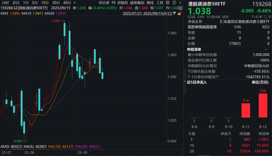Open 综合屏 composite screen
The width and height of the screenshot is (272, 156).
point(104,3)
